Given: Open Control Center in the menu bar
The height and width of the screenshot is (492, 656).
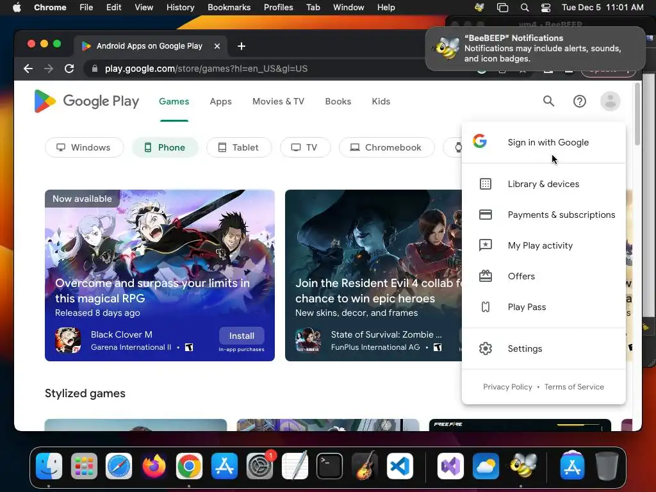Looking at the screenshot, I should (x=546, y=8).
